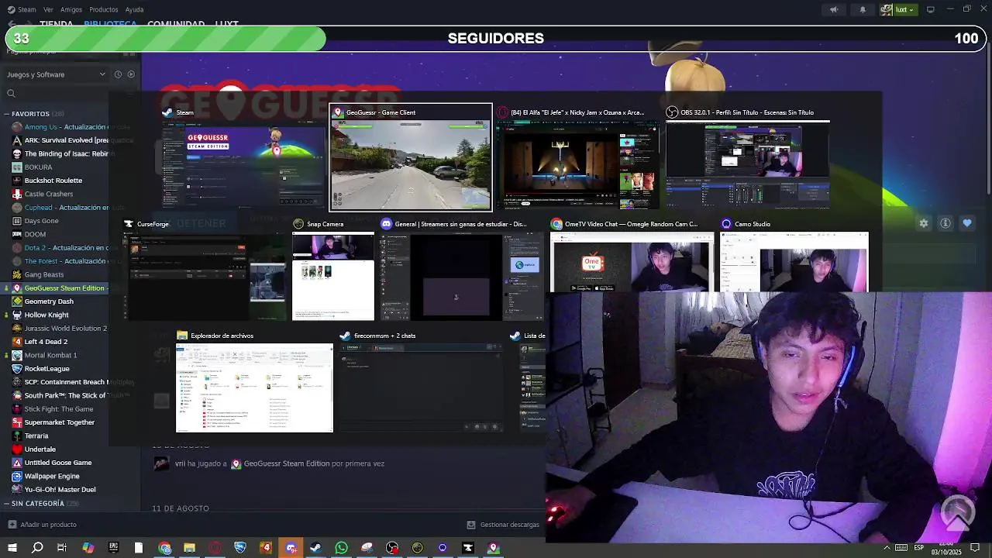Collapse the SIN CATEGORÍA section
The image size is (992, 558).
coord(6,504)
